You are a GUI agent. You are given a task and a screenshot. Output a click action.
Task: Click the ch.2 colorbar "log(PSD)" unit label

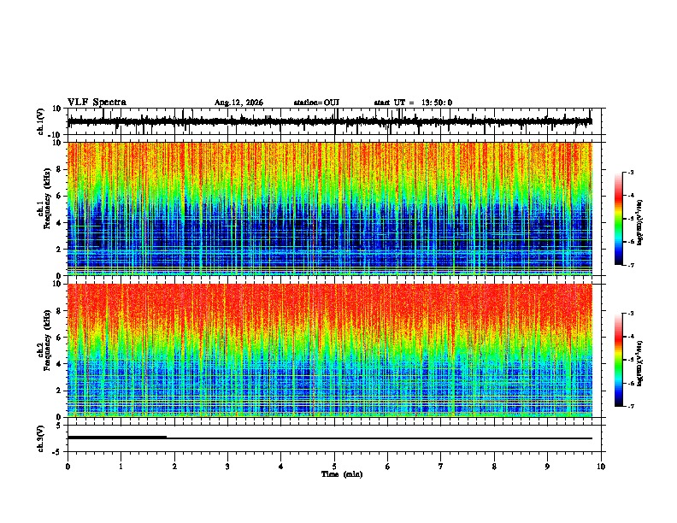click(639, 363)
